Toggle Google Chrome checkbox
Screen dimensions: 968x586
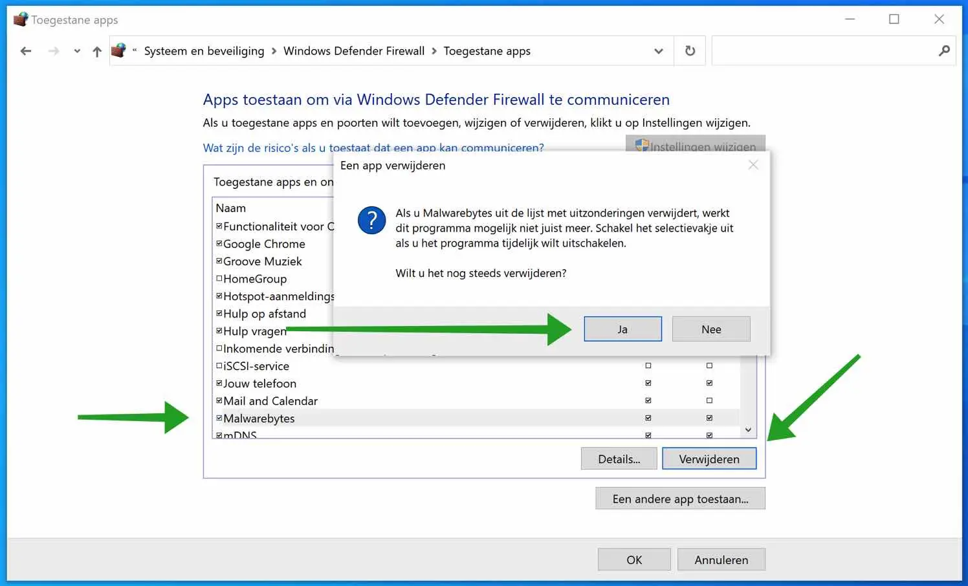pyautogui.click(x=219, y=243)
